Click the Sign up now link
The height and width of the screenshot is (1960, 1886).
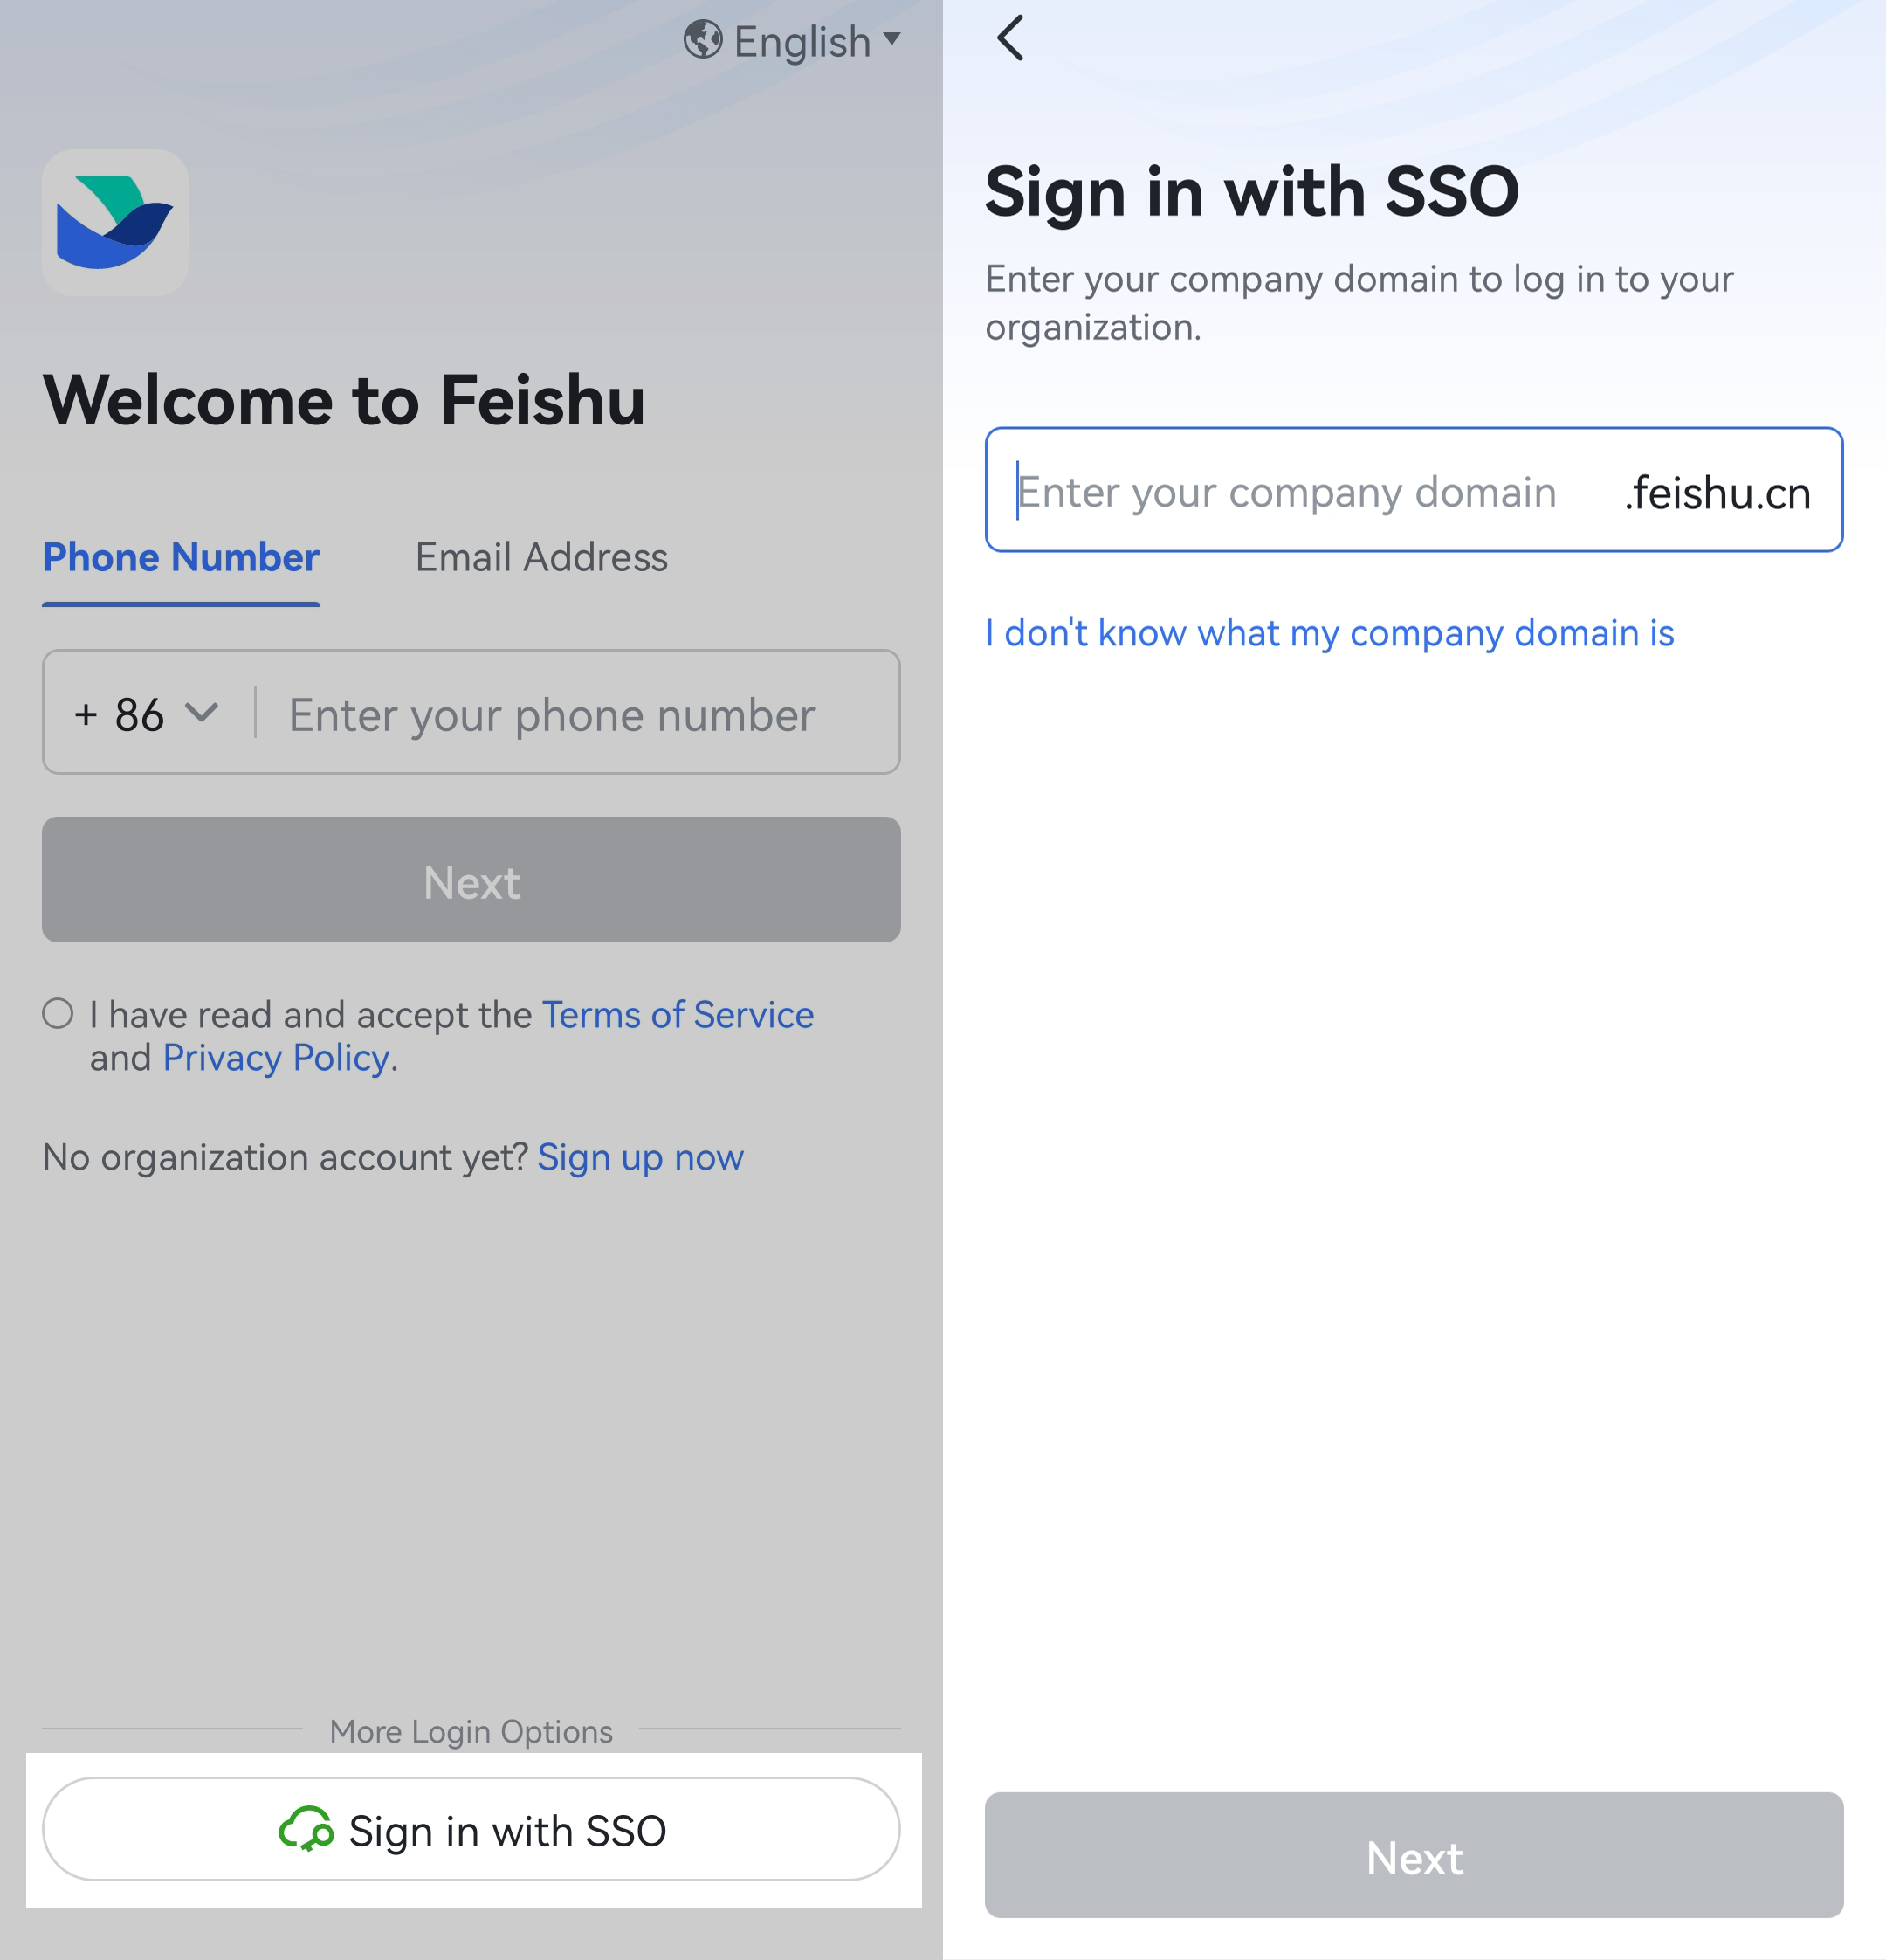pos(640,1157)
